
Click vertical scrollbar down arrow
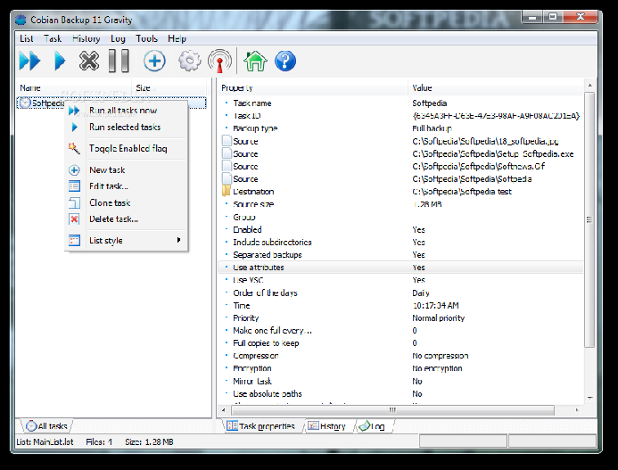(x=590, y=398)
